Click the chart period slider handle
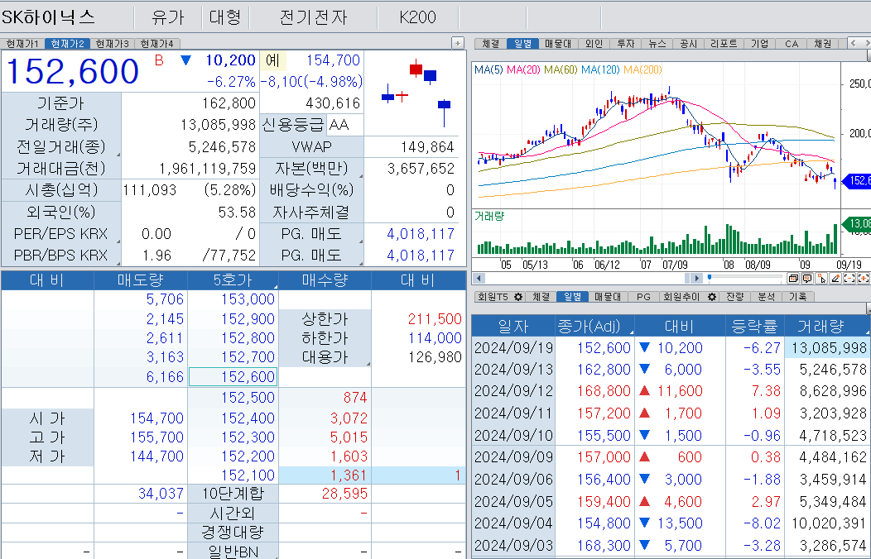871x559 pixels. pyautogui.click(x=709, y=279)
